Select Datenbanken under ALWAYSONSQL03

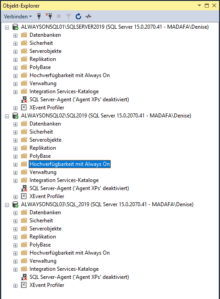(x=45, y=212)
